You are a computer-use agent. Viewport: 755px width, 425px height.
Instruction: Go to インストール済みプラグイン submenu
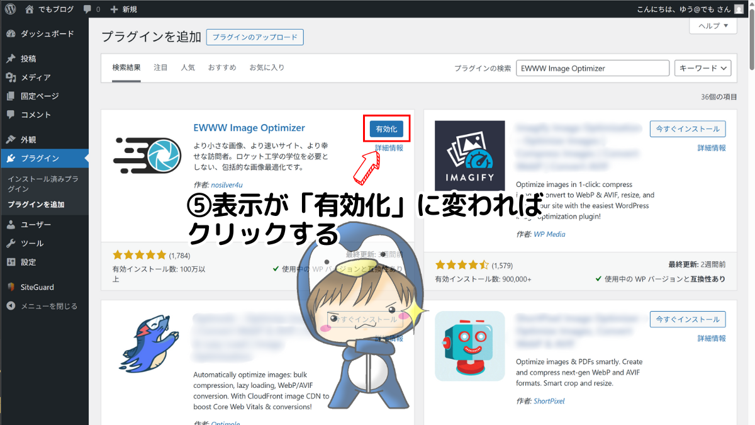pos(43,184)
